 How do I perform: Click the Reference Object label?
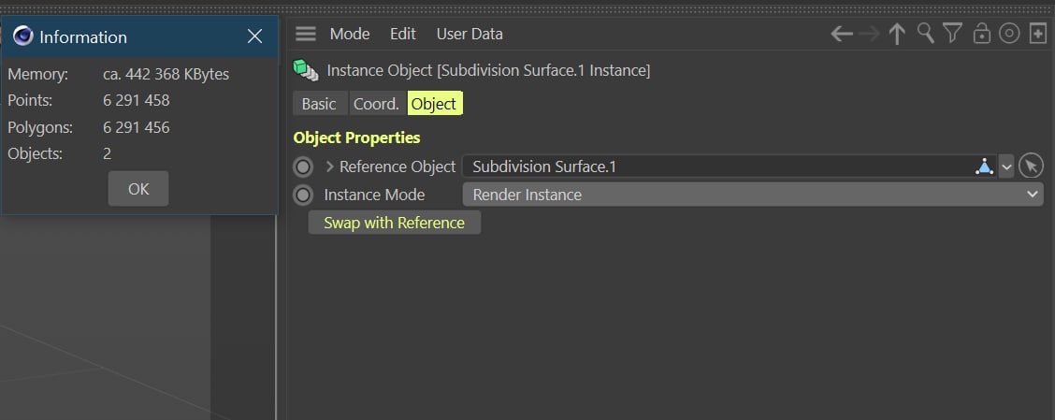tap(397, 167)
